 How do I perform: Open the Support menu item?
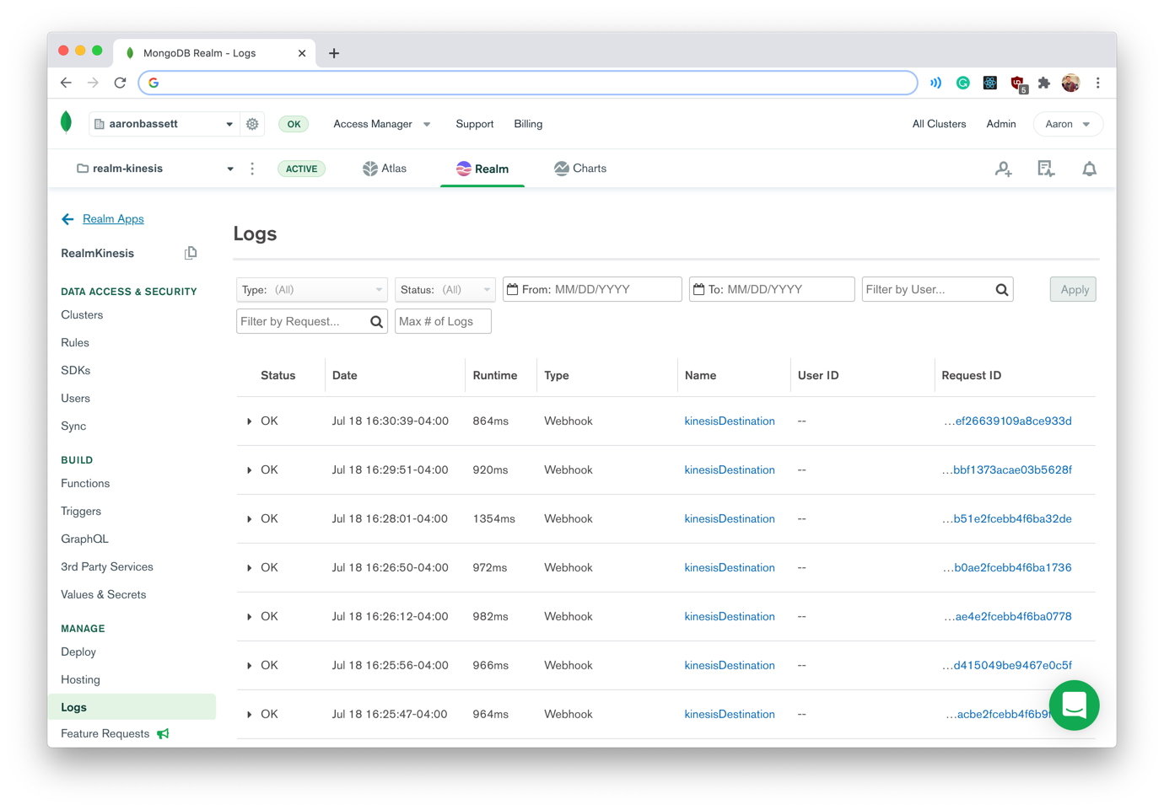(x=475, y=124)
